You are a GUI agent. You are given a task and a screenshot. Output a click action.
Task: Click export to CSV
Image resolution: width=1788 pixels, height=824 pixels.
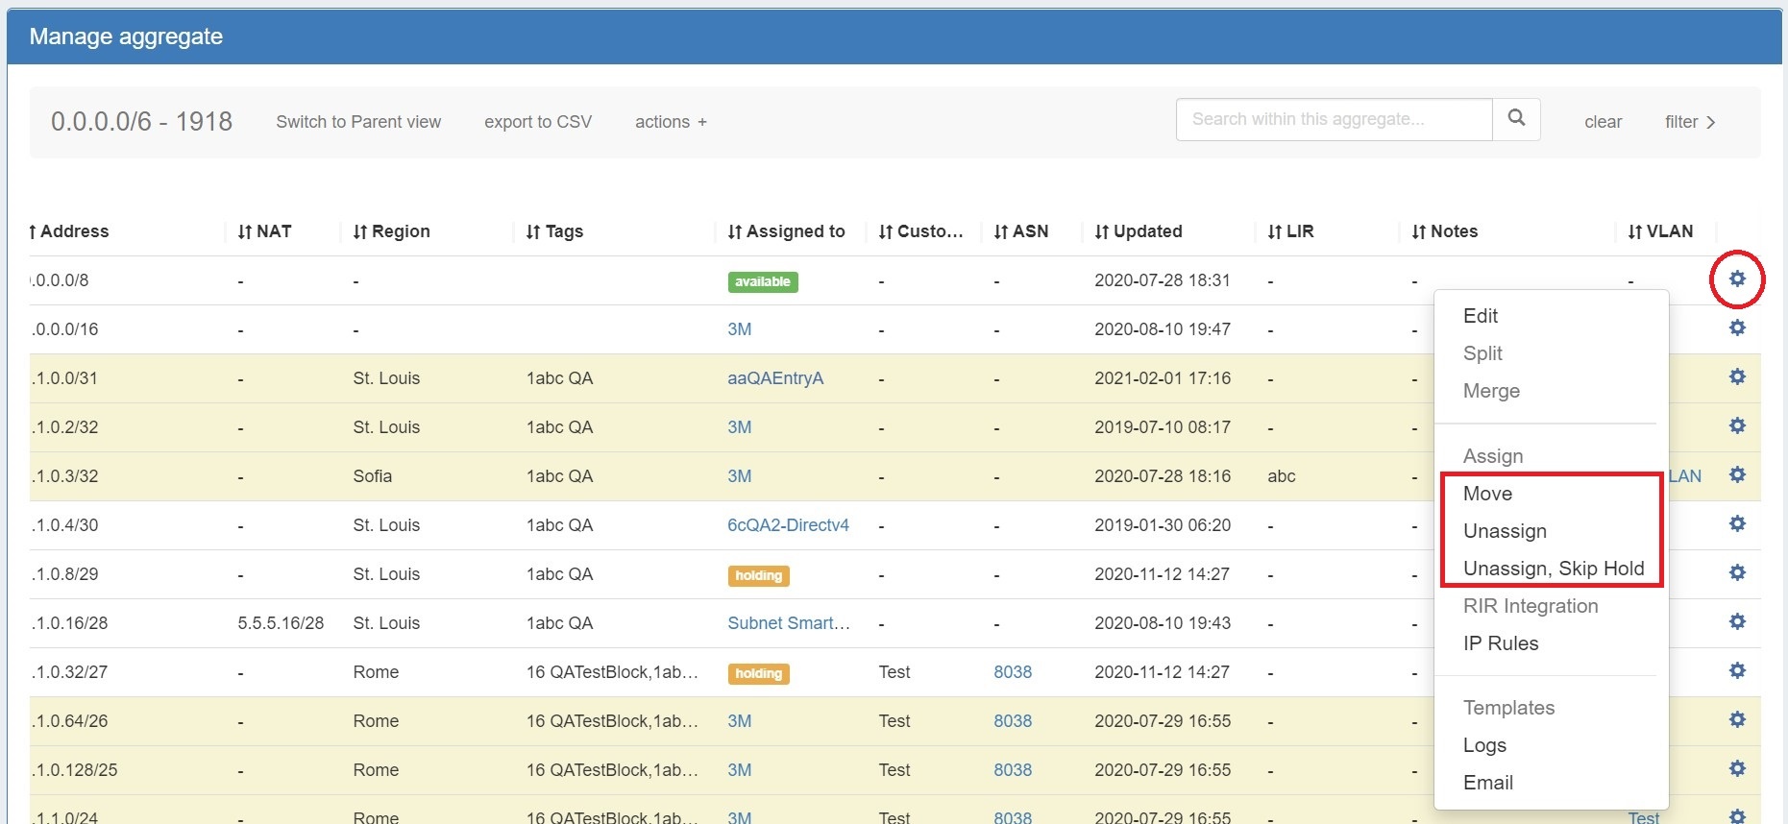538,122
